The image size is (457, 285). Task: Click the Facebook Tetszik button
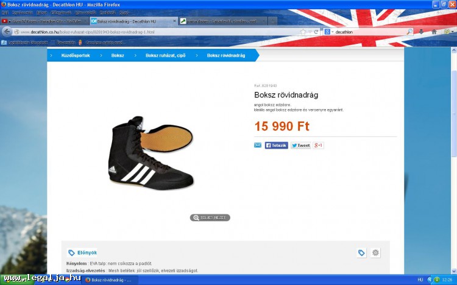(x=276, y=145)
